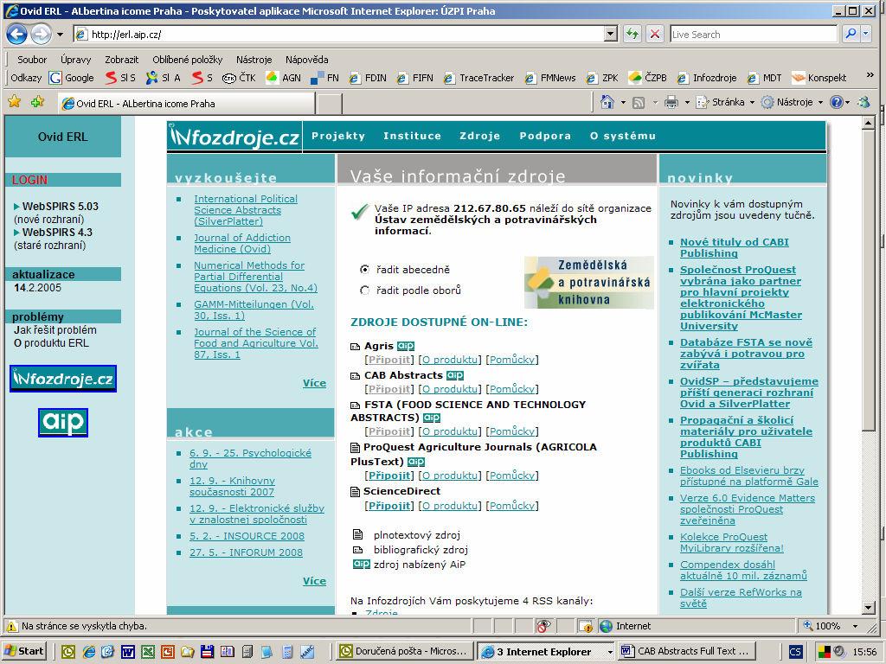This screenshot has height=664, width=886.
Task: Click the red Stop loading icon
Action: tap(655, 35)
